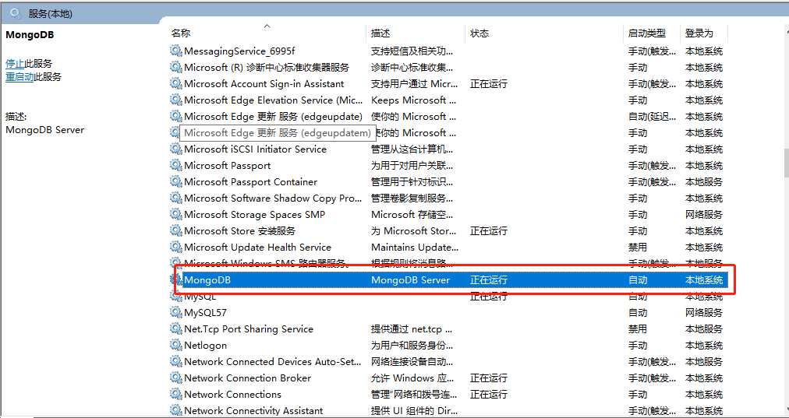The image size is (789, 418).
Task: Click the gear icon of Network Connectivity Assistant
Action: 175,410
